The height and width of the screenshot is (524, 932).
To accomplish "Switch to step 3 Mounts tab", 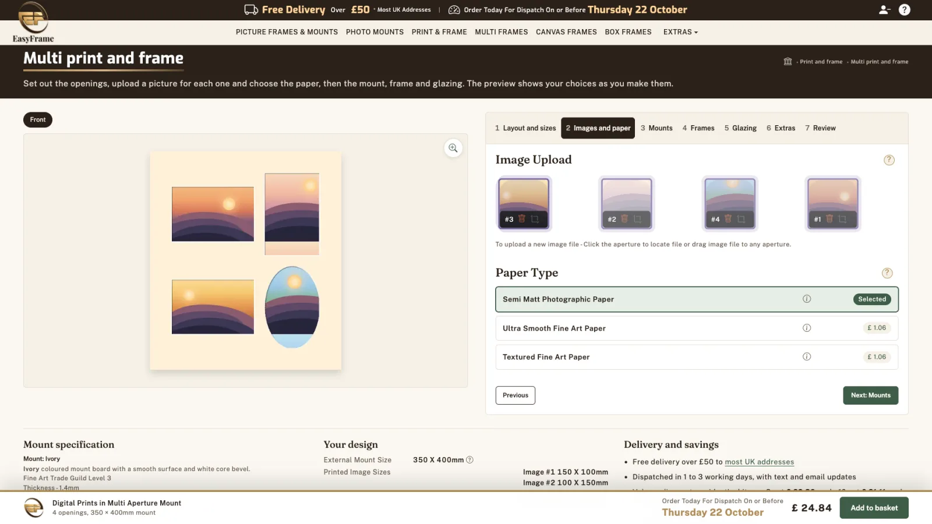I will tap(656, 128).
